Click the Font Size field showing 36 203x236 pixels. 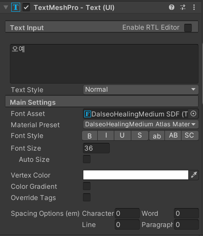[96, 148]
